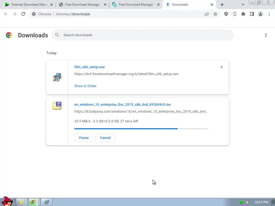Remove fdm_x86_setup.exe from the list
275x206 pixels.
tap(222, 67)
